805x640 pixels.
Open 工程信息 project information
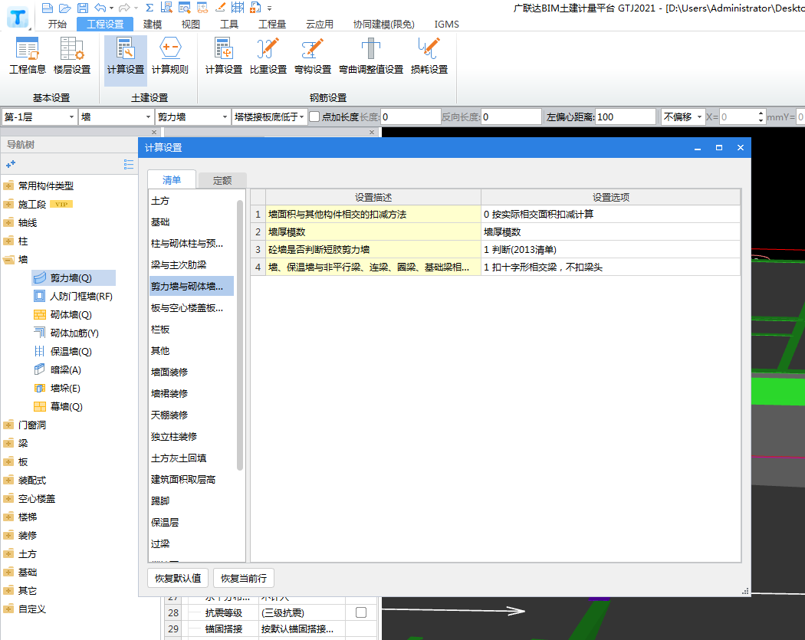tap(27, 56)
